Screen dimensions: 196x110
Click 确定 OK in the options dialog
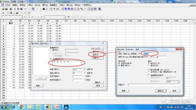pos(161,91)
